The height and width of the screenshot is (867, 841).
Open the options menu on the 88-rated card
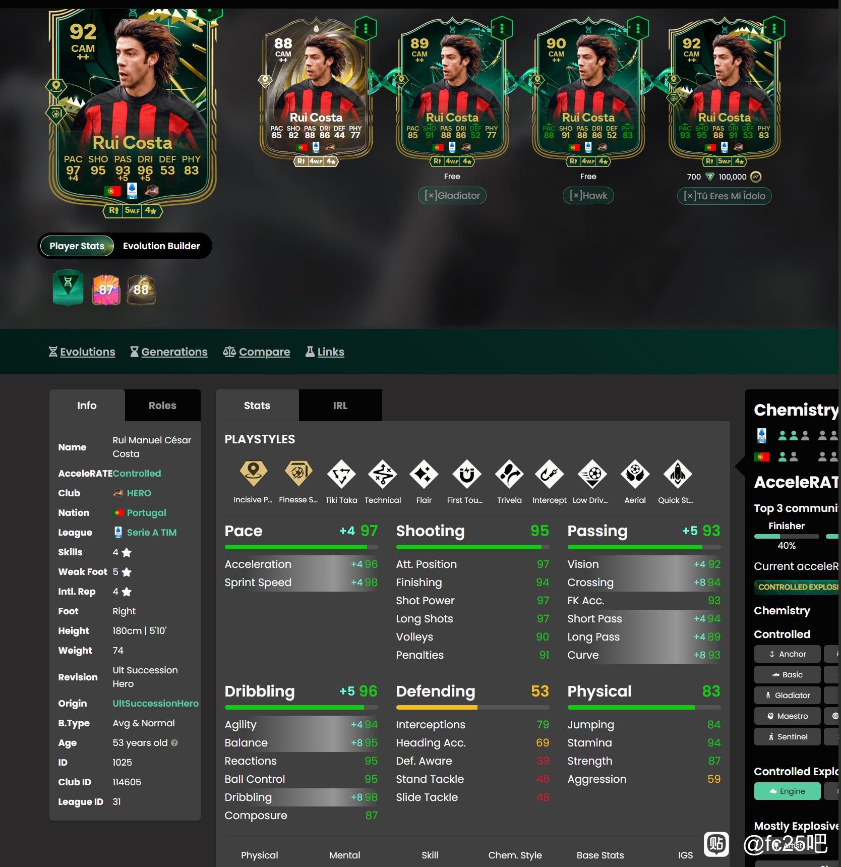point(366,28)
